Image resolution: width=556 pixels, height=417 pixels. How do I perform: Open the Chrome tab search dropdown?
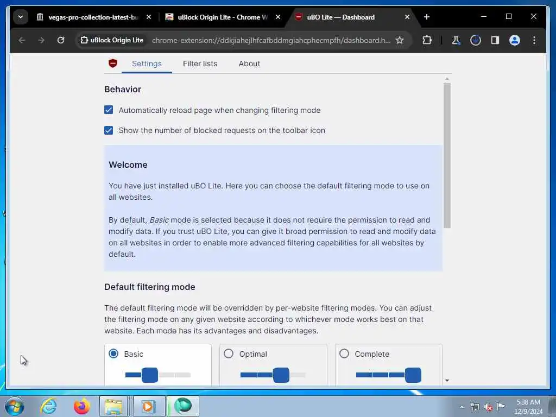pyautogui.click(x=21, y=17)
